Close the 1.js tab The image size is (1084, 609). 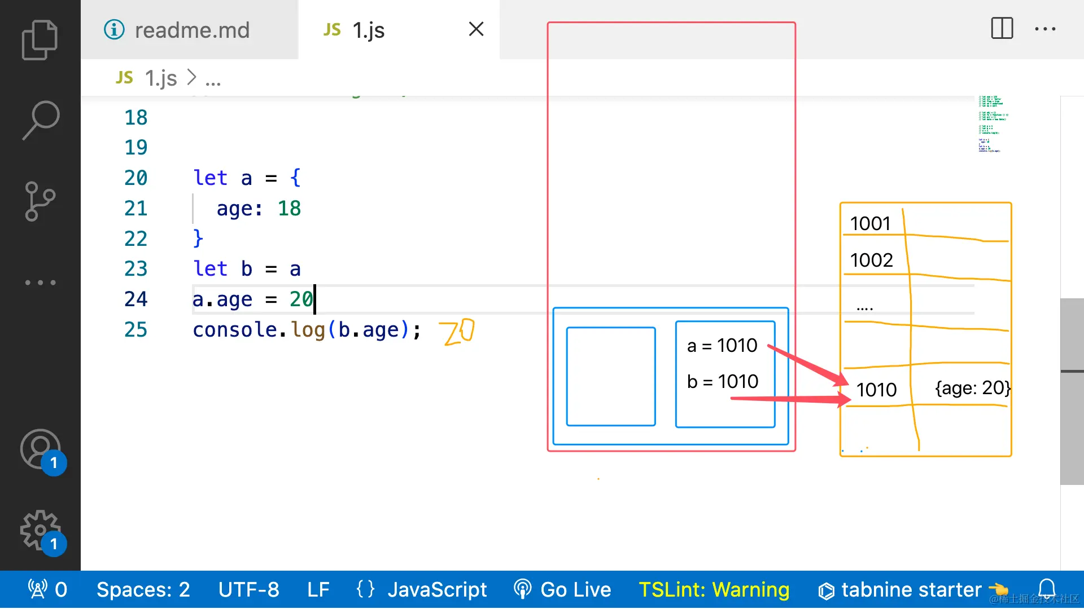[476, 29]
